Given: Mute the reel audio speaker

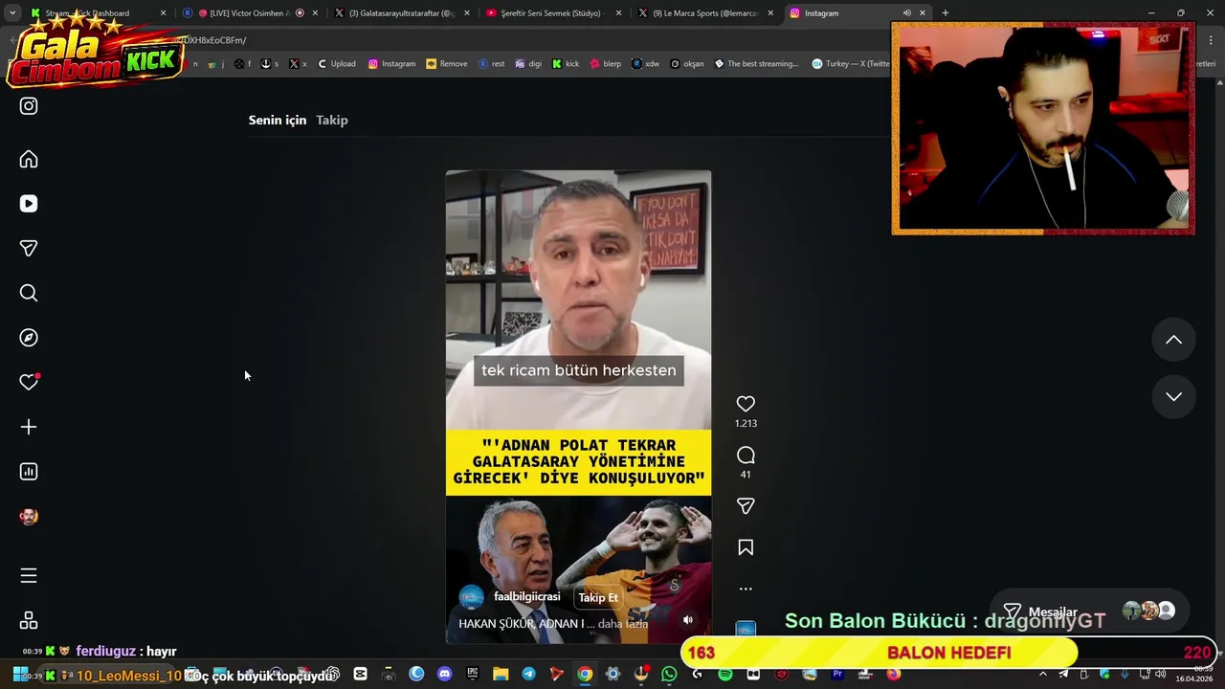Looking at the screenshot, I should 687,620.
